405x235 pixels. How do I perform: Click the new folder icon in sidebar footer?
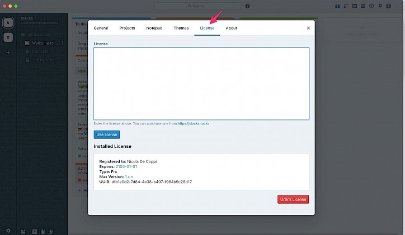tap(23, 231)
